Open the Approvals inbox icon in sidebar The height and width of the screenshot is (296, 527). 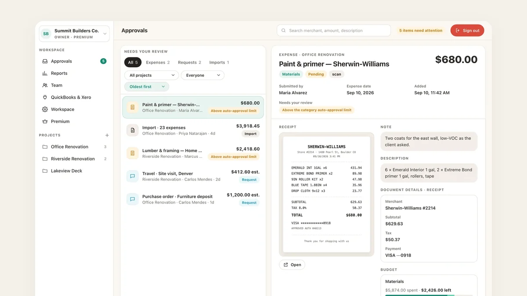pos(45,61)
